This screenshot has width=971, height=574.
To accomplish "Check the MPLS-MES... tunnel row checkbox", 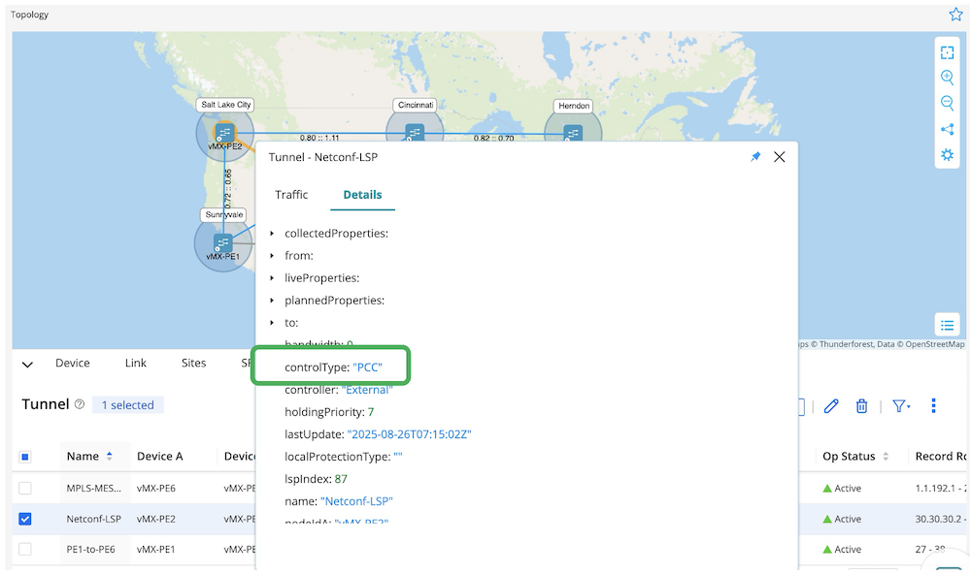I will click(x=25, y=488).
